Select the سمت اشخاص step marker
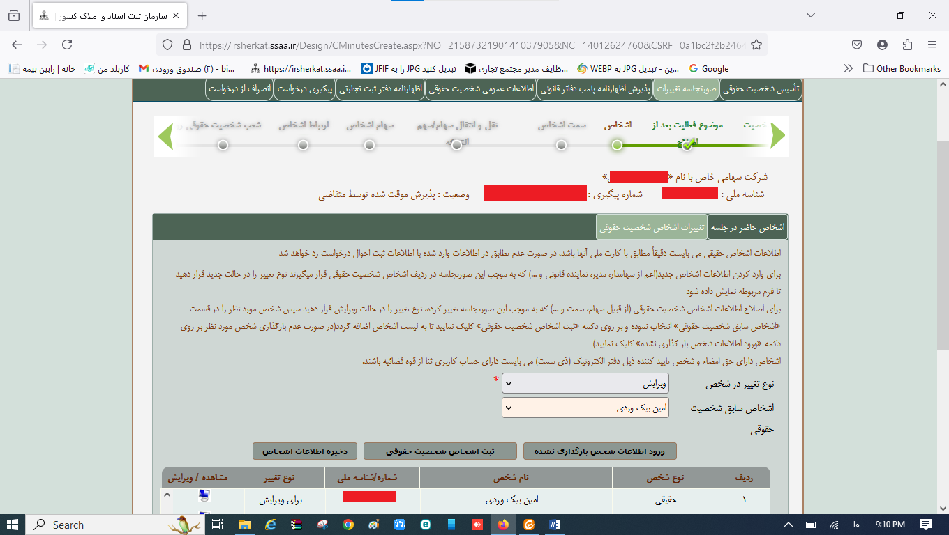The width and height of the screenshot is (949, 535). click(561, 145)
